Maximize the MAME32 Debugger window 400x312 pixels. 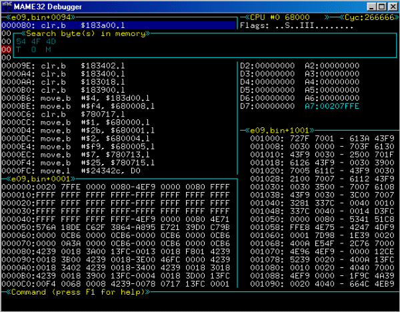[x=380, y=7]
